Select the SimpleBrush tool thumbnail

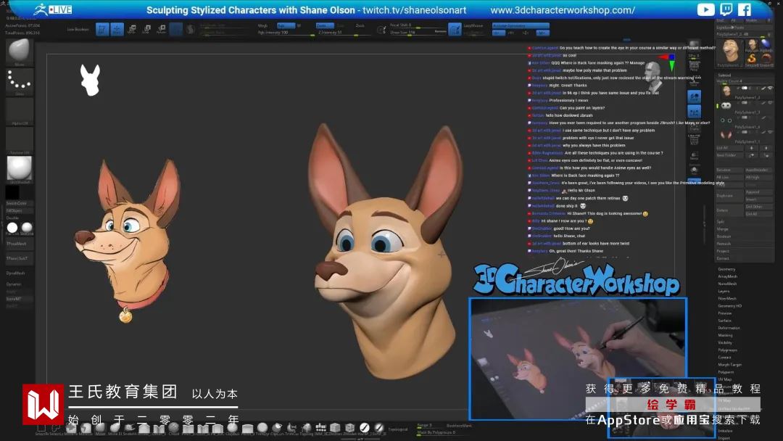click(752, 59)
